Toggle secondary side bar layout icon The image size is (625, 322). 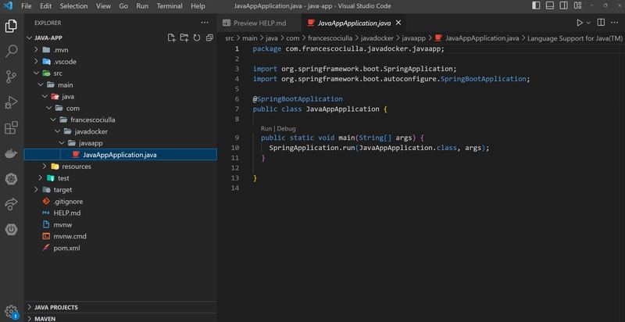click(x=563, y=5)
